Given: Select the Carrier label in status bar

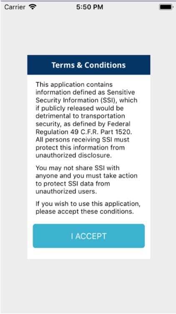Looking at the screenshot, I should (15, 7).
